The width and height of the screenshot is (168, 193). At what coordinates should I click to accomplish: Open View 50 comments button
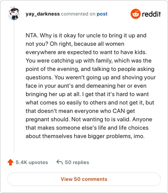click(84, 179)
